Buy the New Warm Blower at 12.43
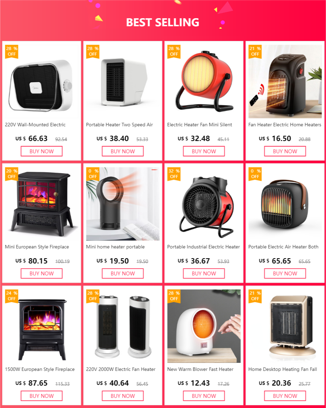The width and height of the screenshot is (326, 408). 204,396
